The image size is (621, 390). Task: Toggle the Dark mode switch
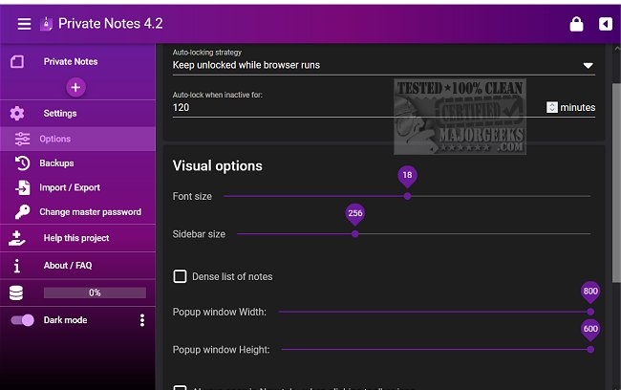pos(23,320)
